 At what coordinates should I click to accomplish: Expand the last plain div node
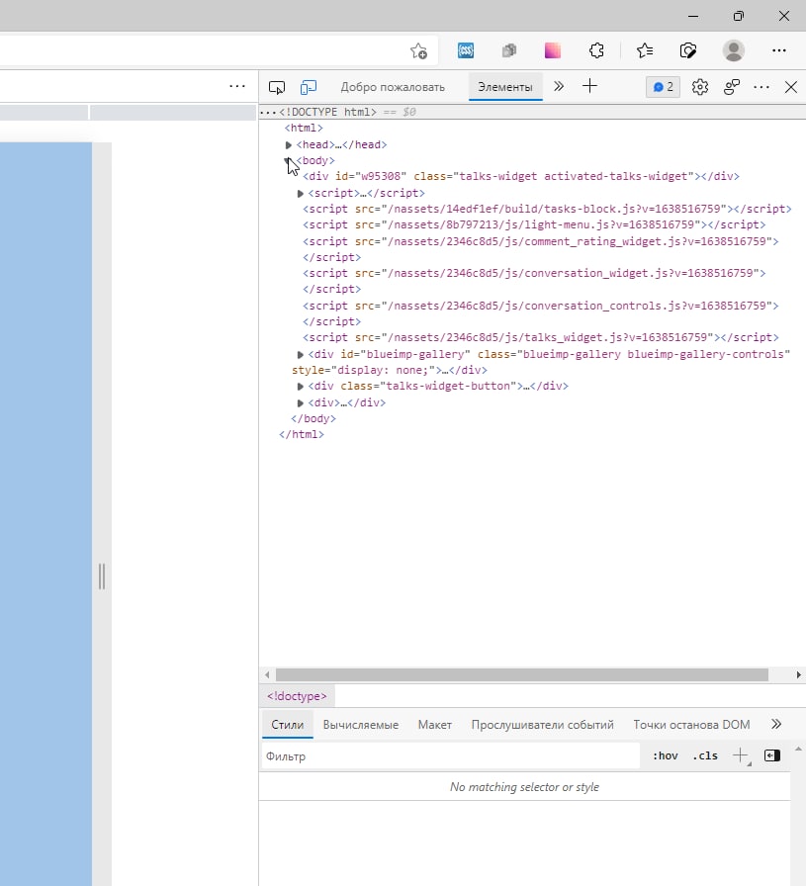(300, 403)
